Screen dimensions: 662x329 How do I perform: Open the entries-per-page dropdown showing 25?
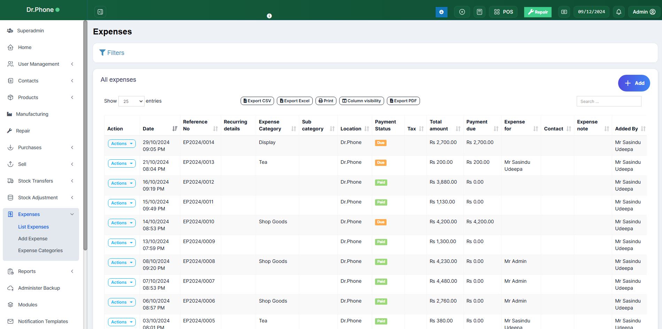point(131,101)
